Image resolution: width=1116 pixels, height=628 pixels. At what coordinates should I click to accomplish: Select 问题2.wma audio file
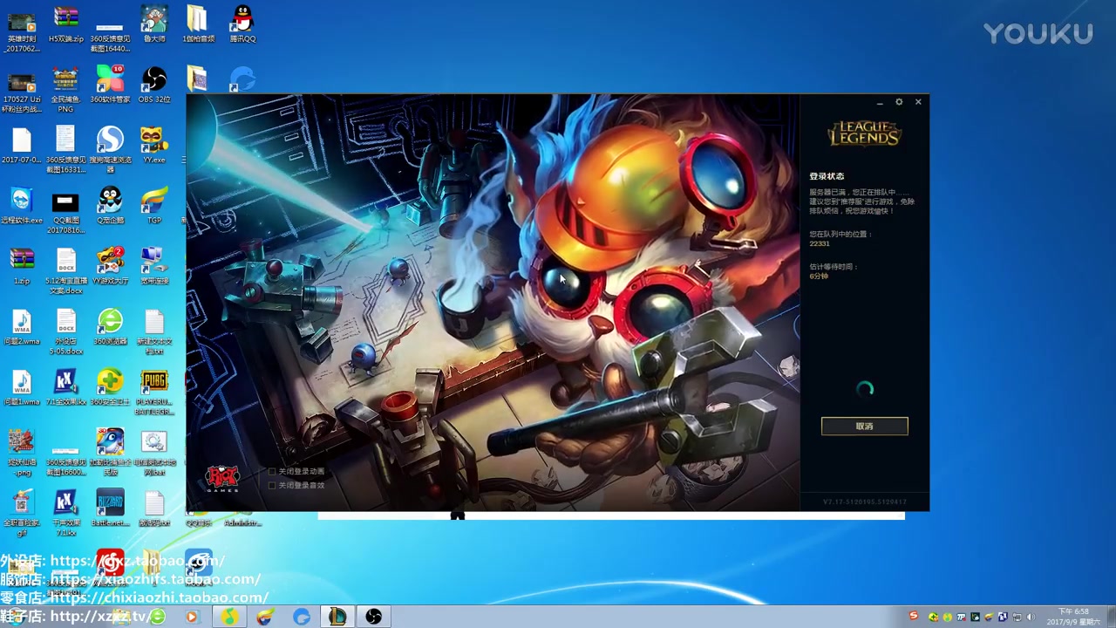tap(22, 327)
